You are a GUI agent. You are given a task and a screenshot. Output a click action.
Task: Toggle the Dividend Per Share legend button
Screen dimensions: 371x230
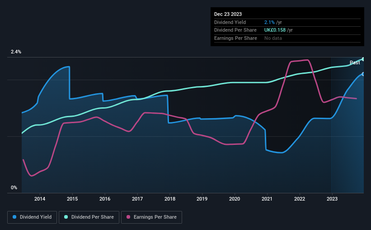click(89, 217)
